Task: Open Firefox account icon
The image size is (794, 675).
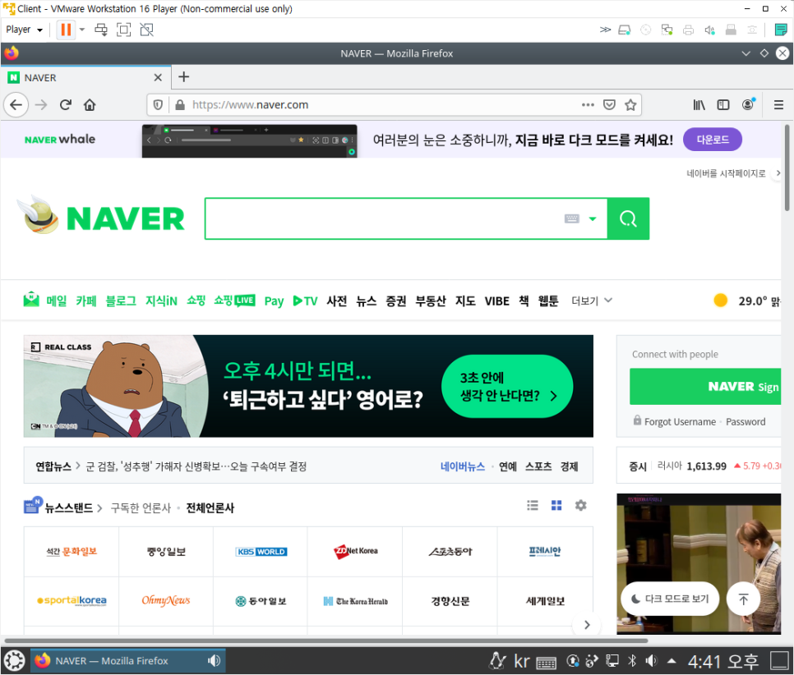Action: click(x=748, y=105)
